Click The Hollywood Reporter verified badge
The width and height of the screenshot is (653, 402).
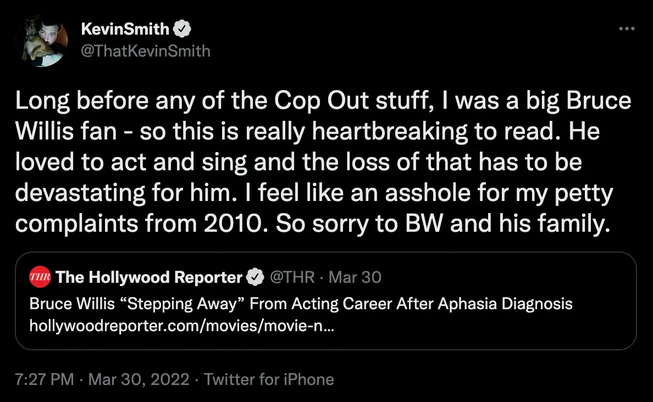point(254,277)
